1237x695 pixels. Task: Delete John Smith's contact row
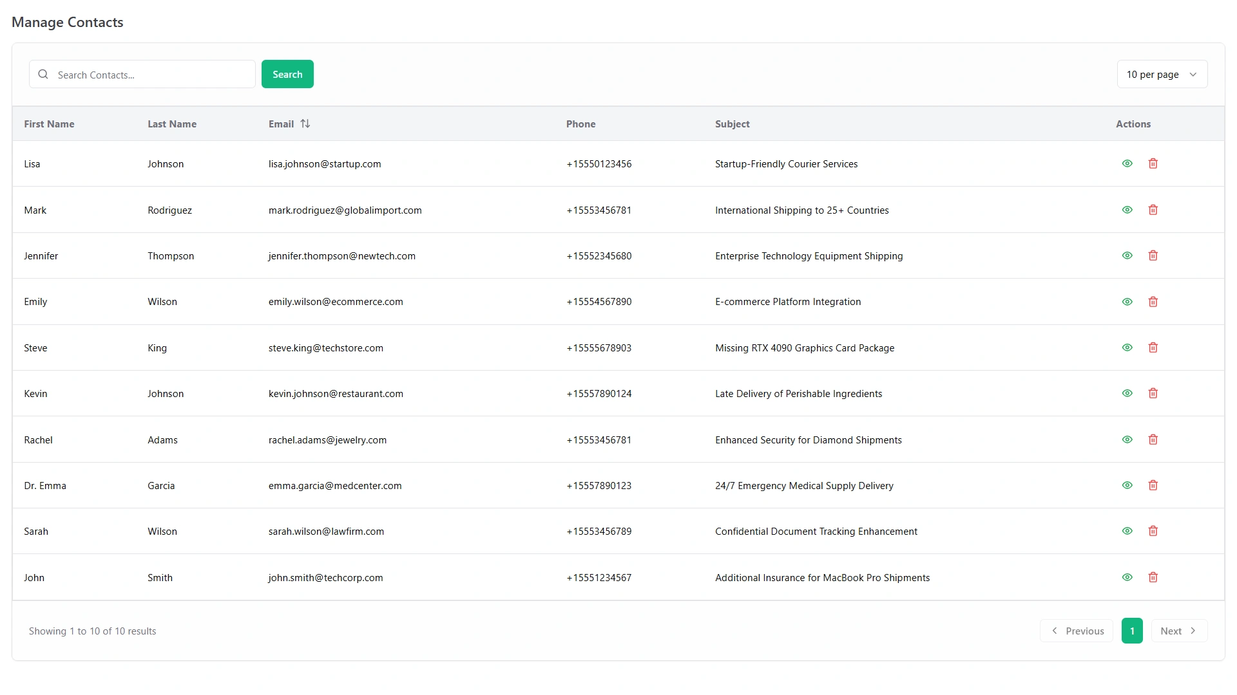pos(1153,577)
